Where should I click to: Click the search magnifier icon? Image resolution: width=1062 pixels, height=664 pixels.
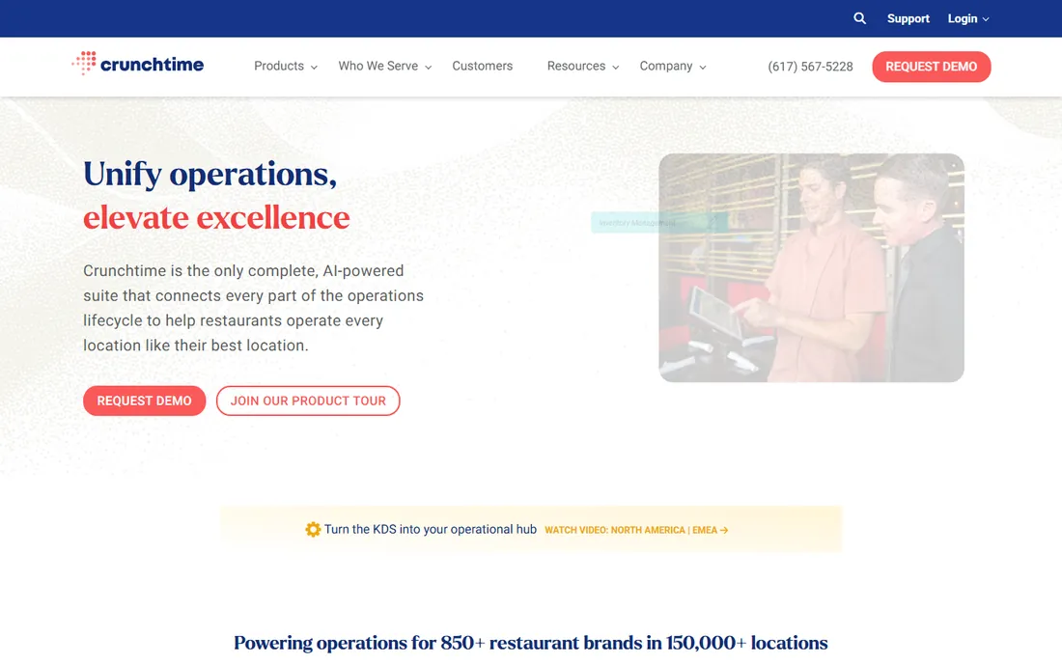coord(859,18)
